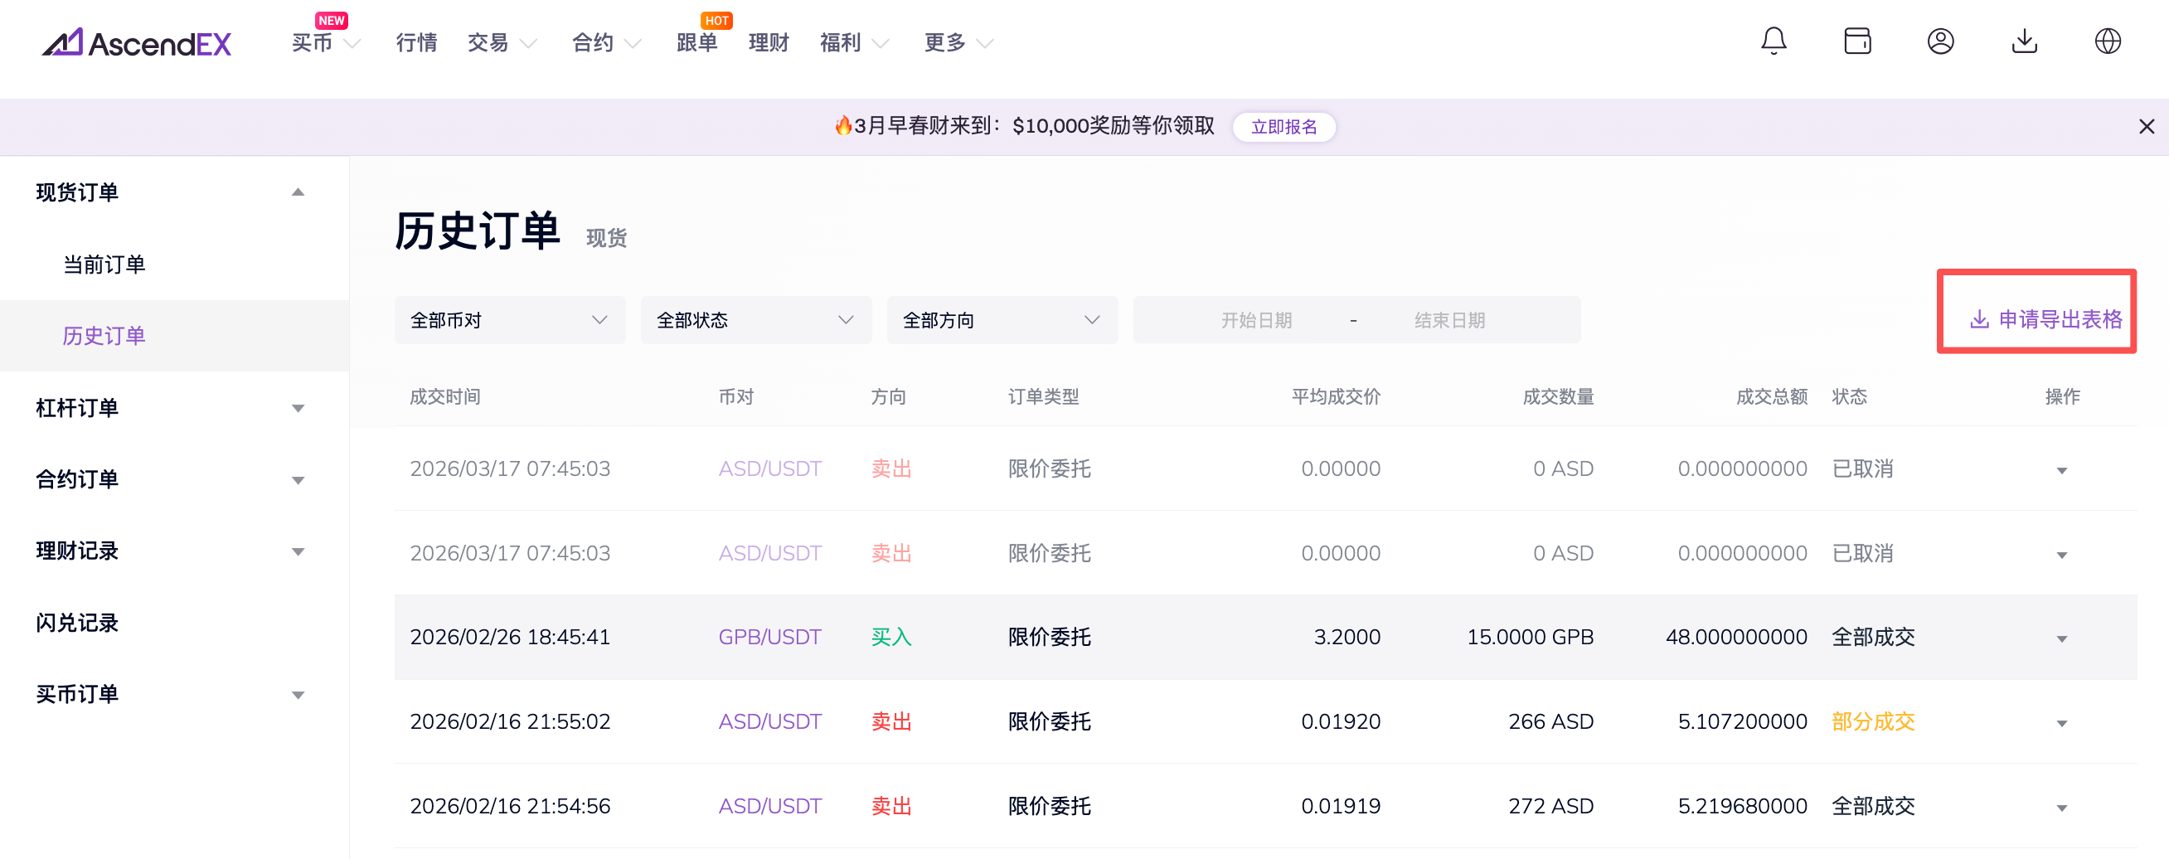Open the notifications bell icon
Image resolution: width=2169 pixels, height=859 pixels.
pos(1774,41)
